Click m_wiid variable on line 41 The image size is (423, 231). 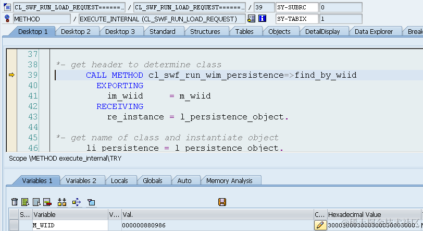pos(195,96)
